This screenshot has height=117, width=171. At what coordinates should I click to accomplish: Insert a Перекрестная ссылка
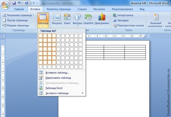[128, 26]
